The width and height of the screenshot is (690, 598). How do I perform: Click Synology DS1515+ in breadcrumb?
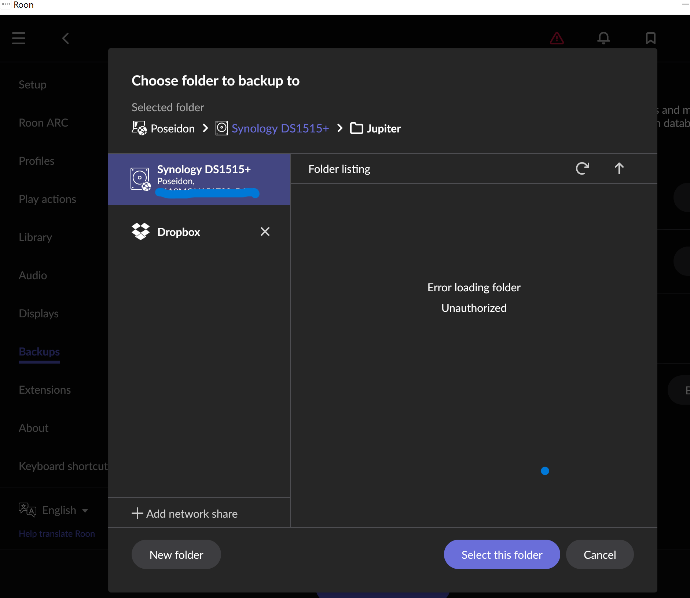[280, 128]
